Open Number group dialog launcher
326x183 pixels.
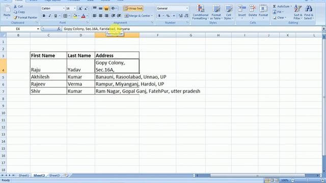pyautogui.click(x=187, y=22)
